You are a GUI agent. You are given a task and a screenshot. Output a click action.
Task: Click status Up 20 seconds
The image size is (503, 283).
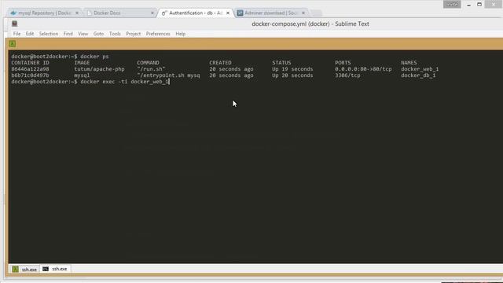[292, 75]
